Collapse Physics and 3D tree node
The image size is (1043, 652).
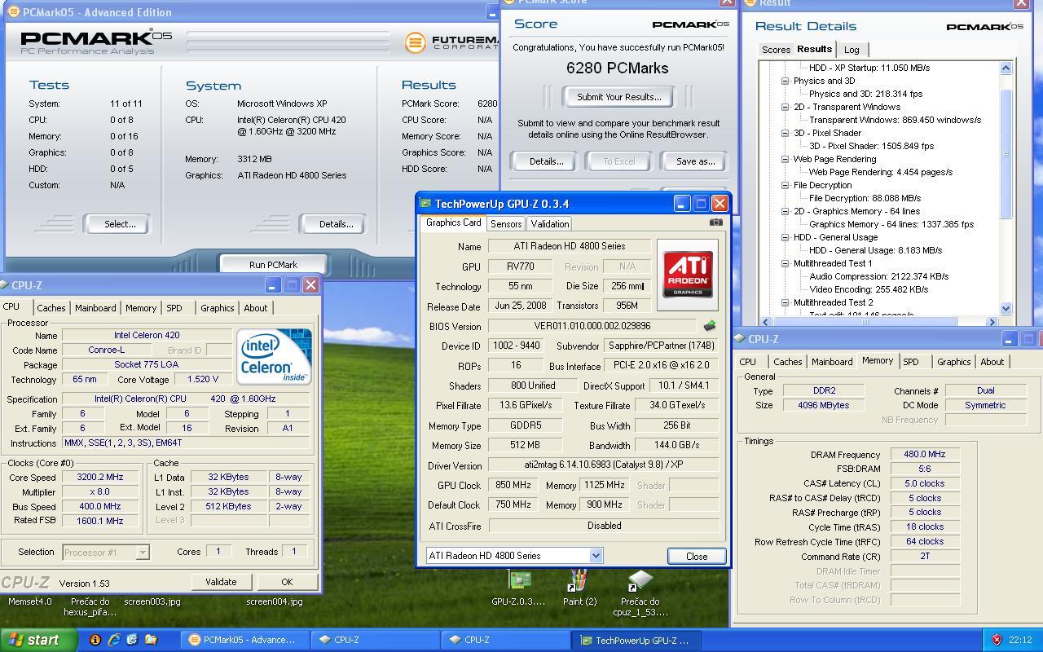pyautogui.click(x=785, y=81)
